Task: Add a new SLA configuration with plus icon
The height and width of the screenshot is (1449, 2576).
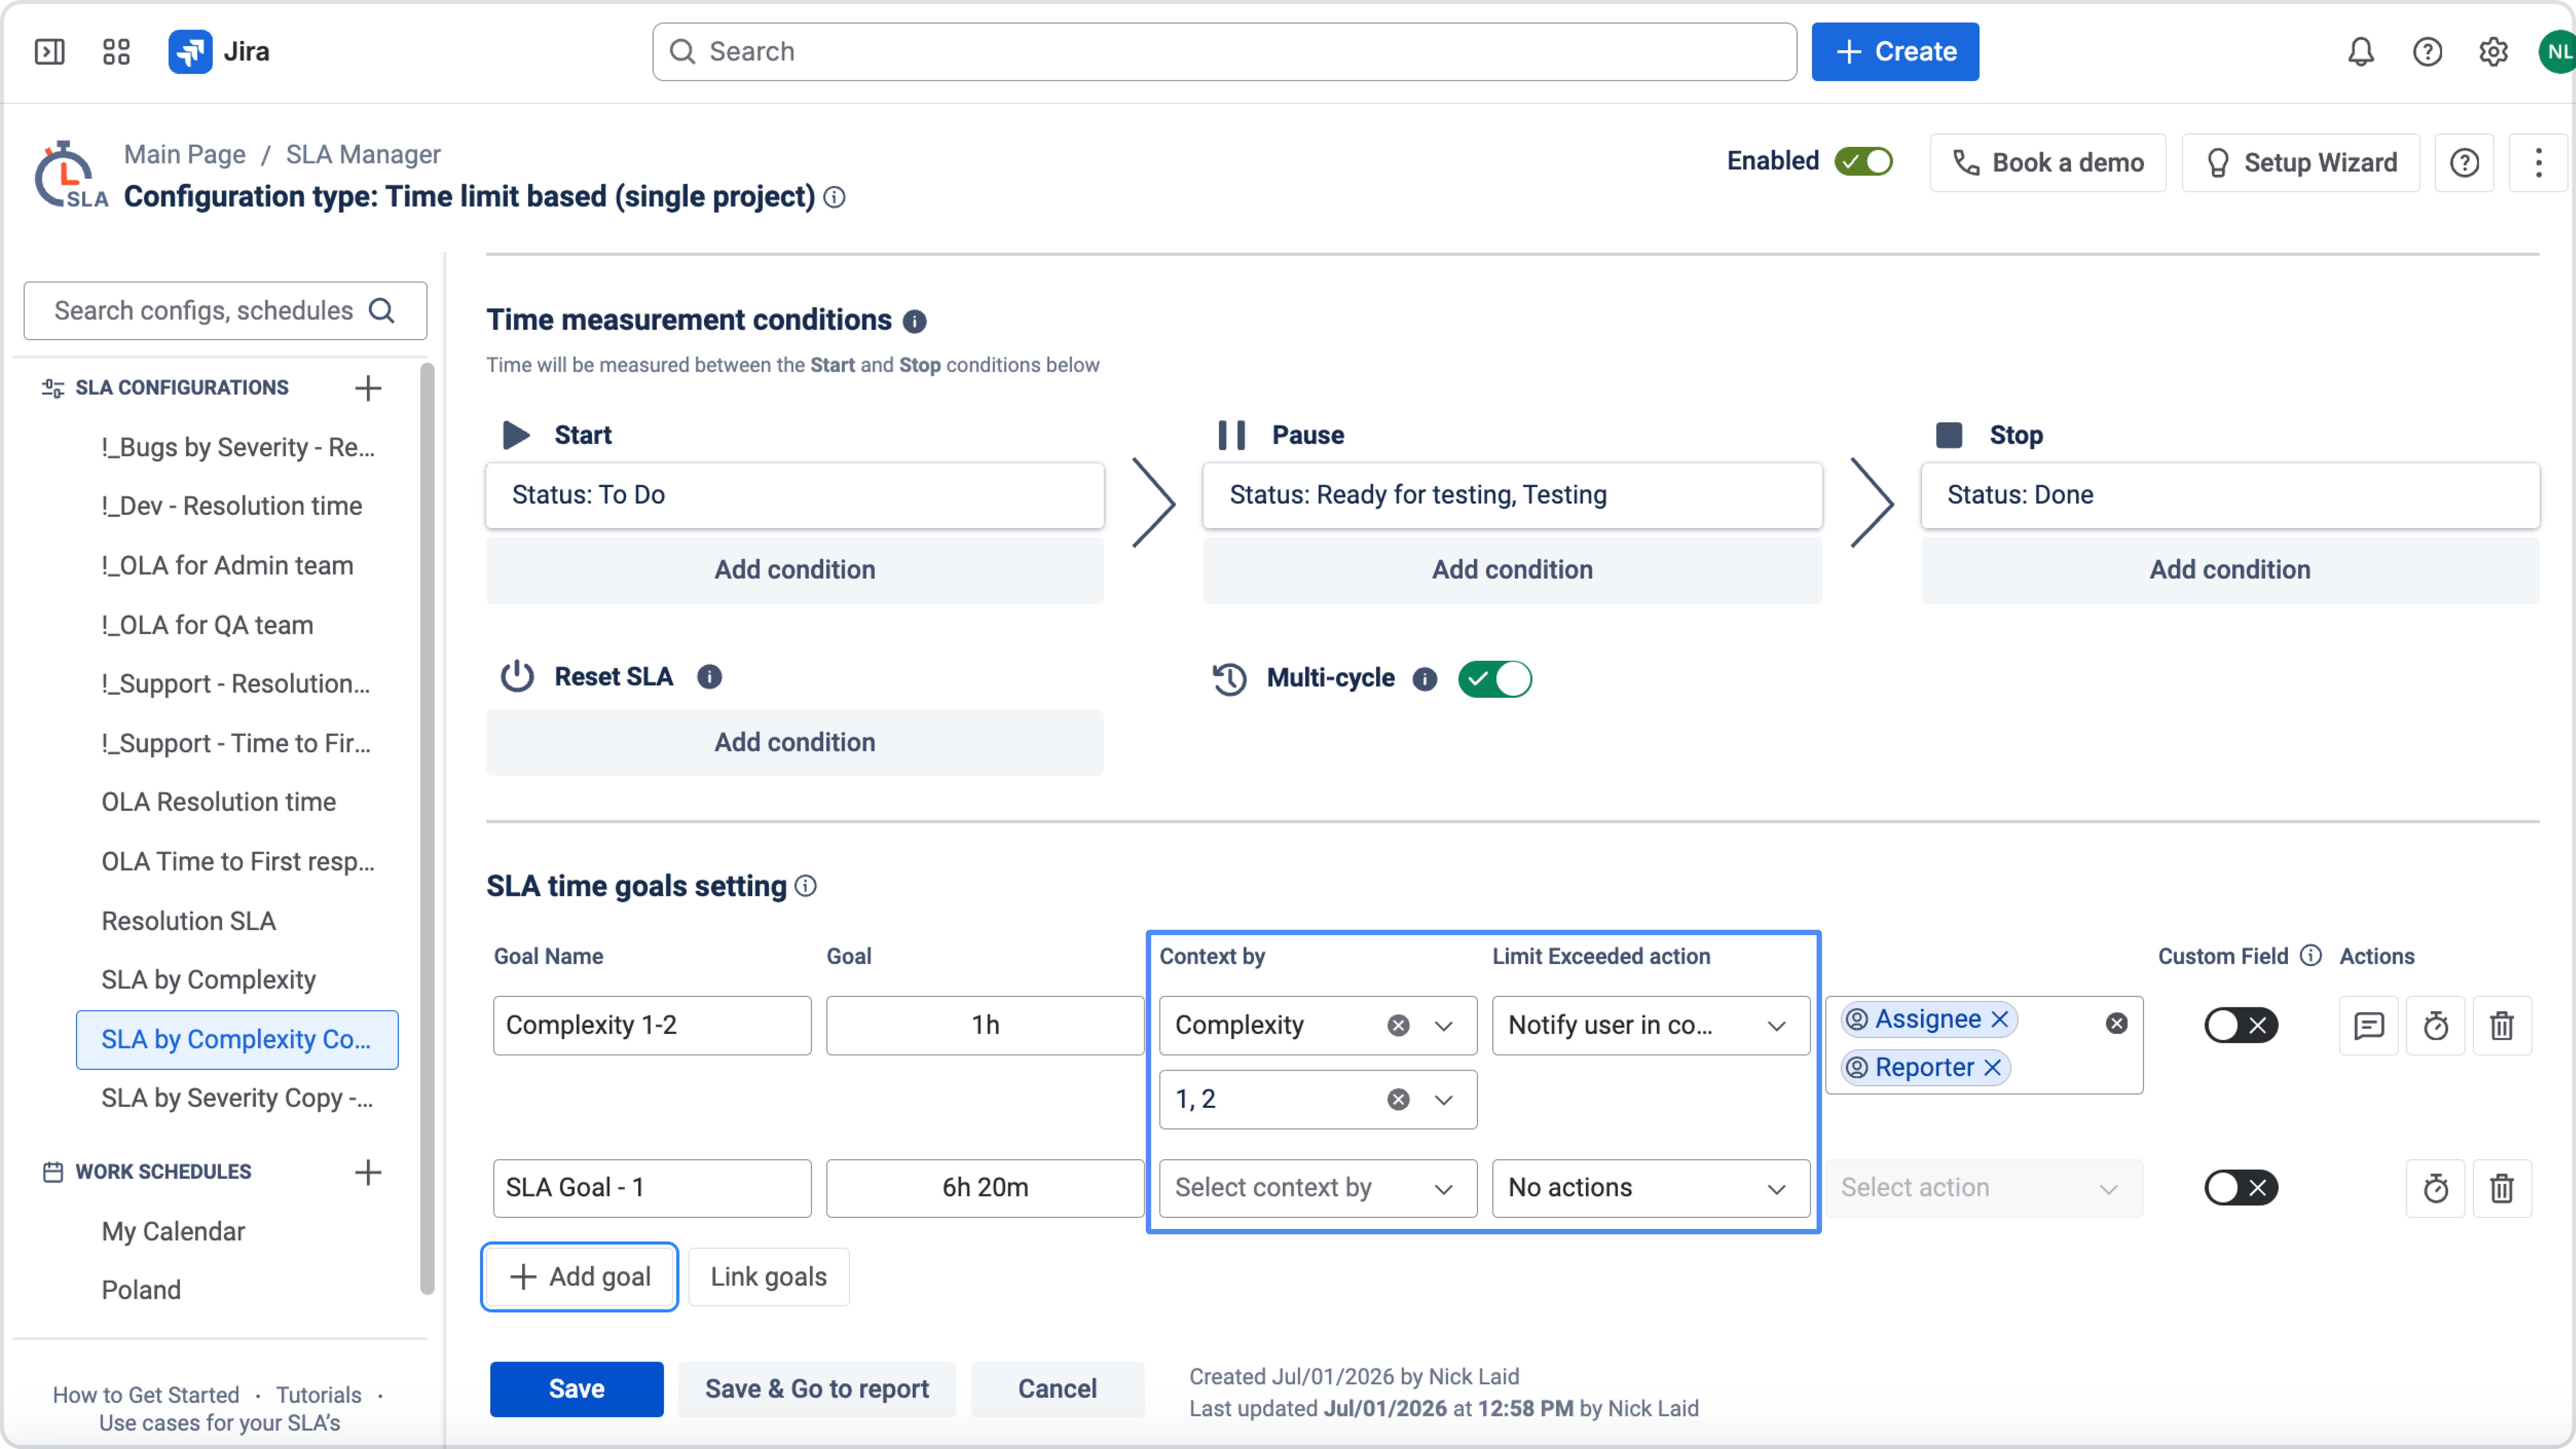Action: (x=368, y=388)
